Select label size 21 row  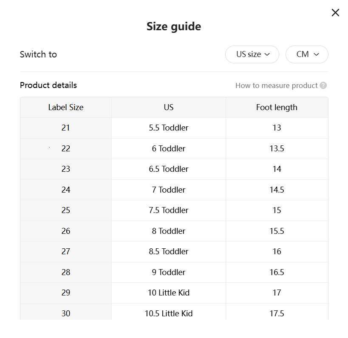click(174, 128)
